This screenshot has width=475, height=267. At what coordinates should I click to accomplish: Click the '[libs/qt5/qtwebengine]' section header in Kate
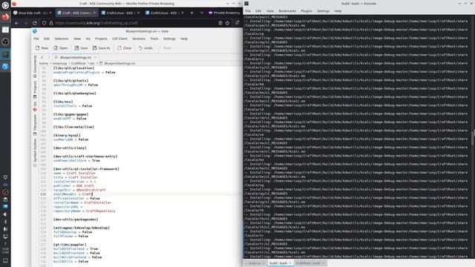74,93
